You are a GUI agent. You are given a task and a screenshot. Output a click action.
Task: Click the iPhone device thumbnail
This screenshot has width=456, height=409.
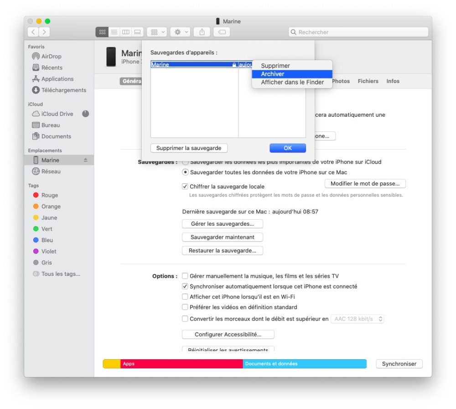[x=111, y=57]
